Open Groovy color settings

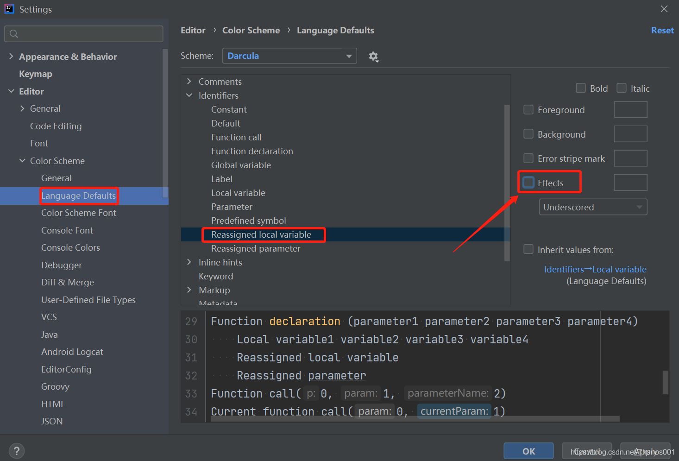55,387
